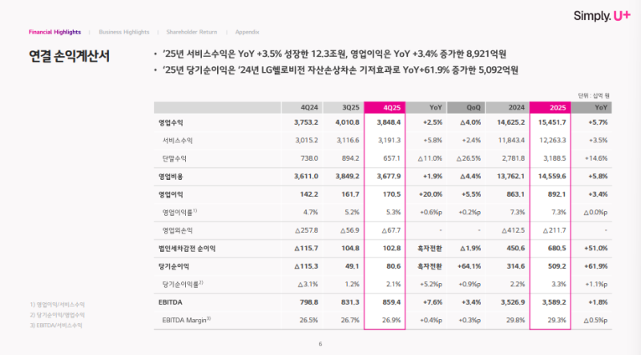This screenshot has height=355, width=641.
Task: Click the 영업비용 row label
Action: (x=171, y=174)
